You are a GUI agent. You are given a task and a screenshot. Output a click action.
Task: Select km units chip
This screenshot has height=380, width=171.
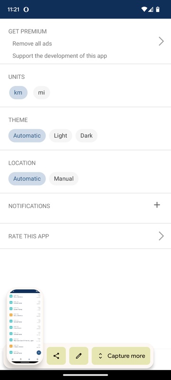[19, 93]
